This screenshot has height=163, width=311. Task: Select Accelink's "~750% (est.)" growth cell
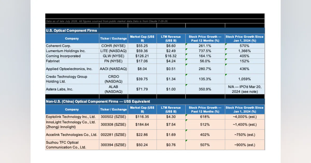(x=245, y=135)
